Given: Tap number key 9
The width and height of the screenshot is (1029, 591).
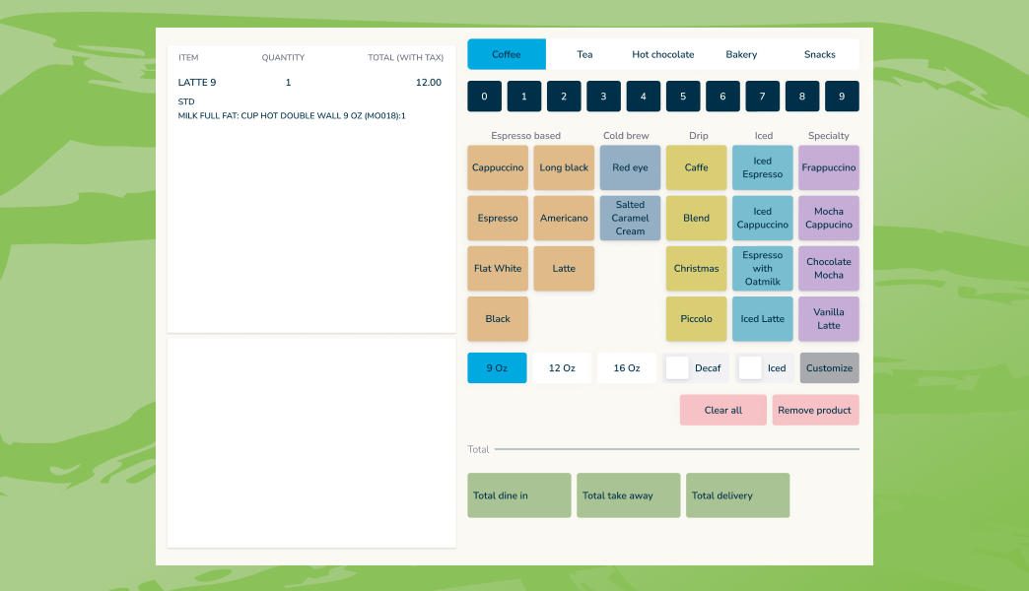Looking at the screenshot, I should [842, 97].
